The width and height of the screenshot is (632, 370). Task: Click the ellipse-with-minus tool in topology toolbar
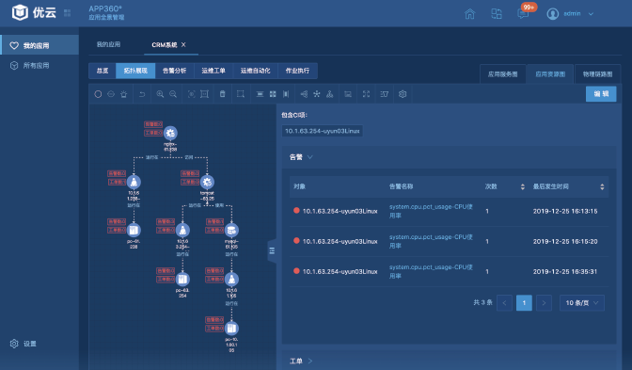[x=111, y=94]
